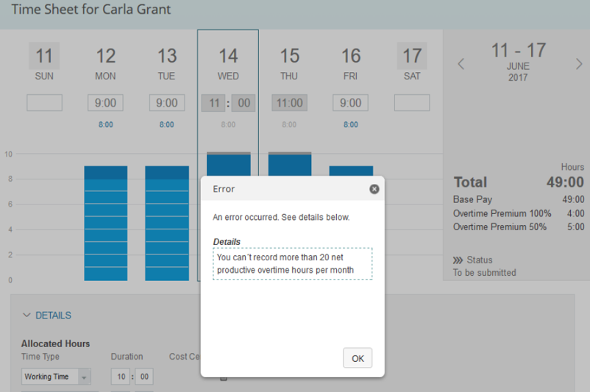Screen dimensions: 590x392
Task: Click the empty Sunday time entry box
Action: [x=44, y=103]
